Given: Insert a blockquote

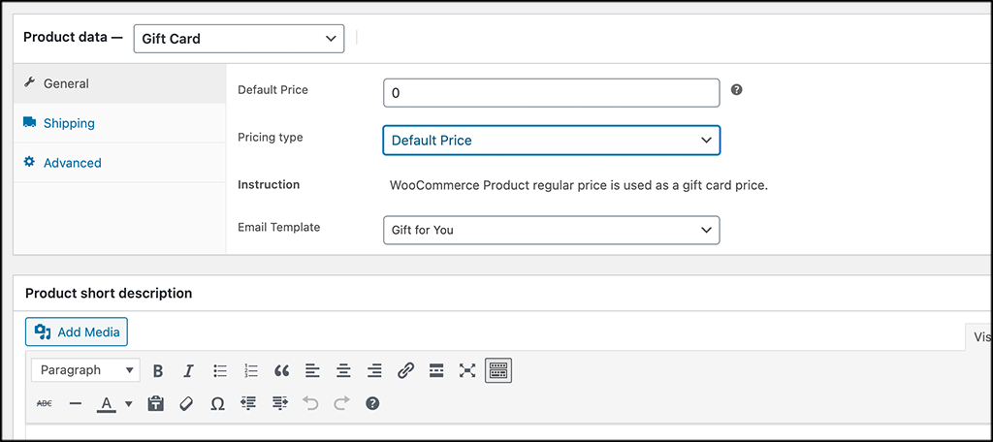Looking at the screenshot, I should coord(282,370).
